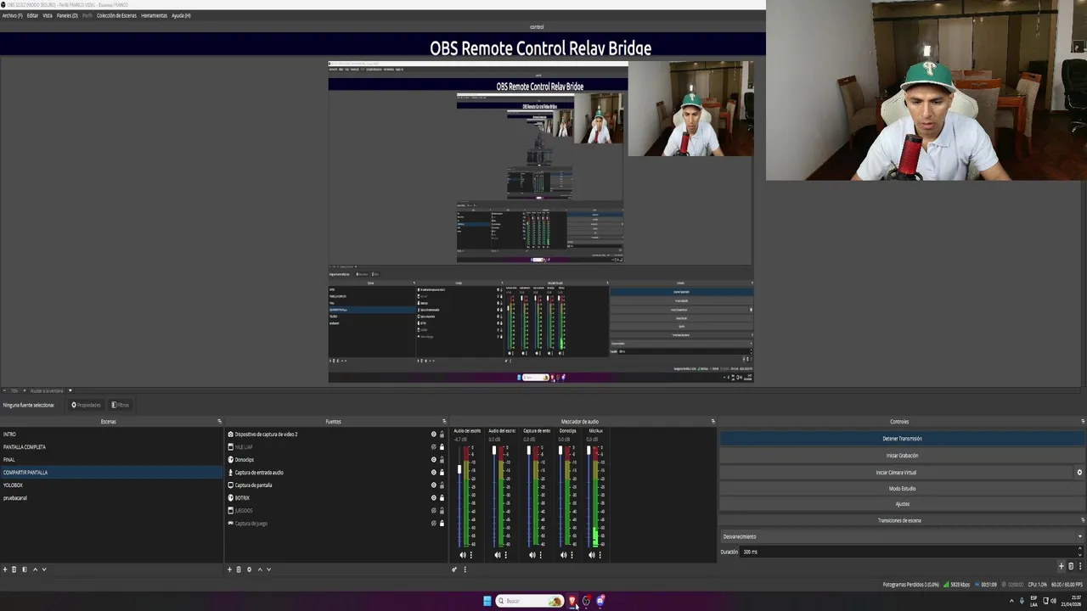Enable Modo Estudio
Screen dimensions: 1087x611
pyautogui.click(x=902, y=489)
